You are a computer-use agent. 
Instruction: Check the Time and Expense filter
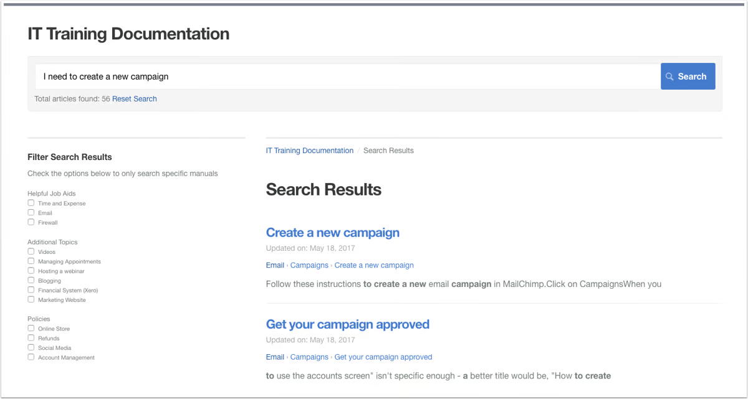click(x=31, y=203)
